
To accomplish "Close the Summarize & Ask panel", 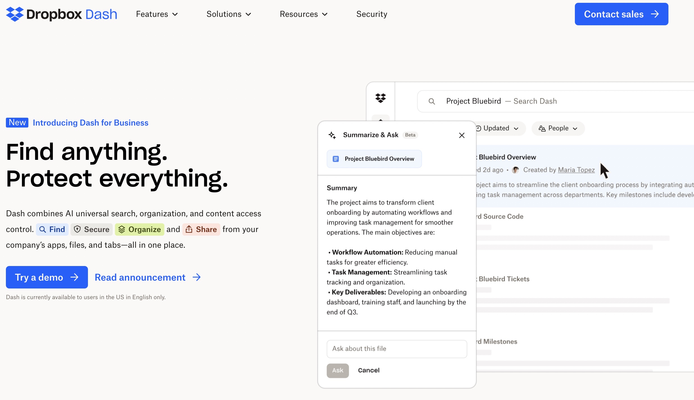I will coord(462,135).
